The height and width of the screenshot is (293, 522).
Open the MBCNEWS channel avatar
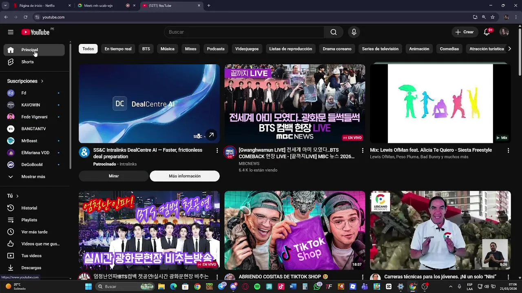coord(230,152)
